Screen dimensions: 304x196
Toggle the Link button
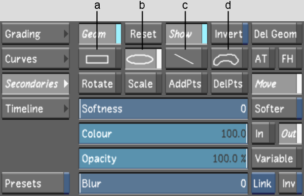point(263,183)
